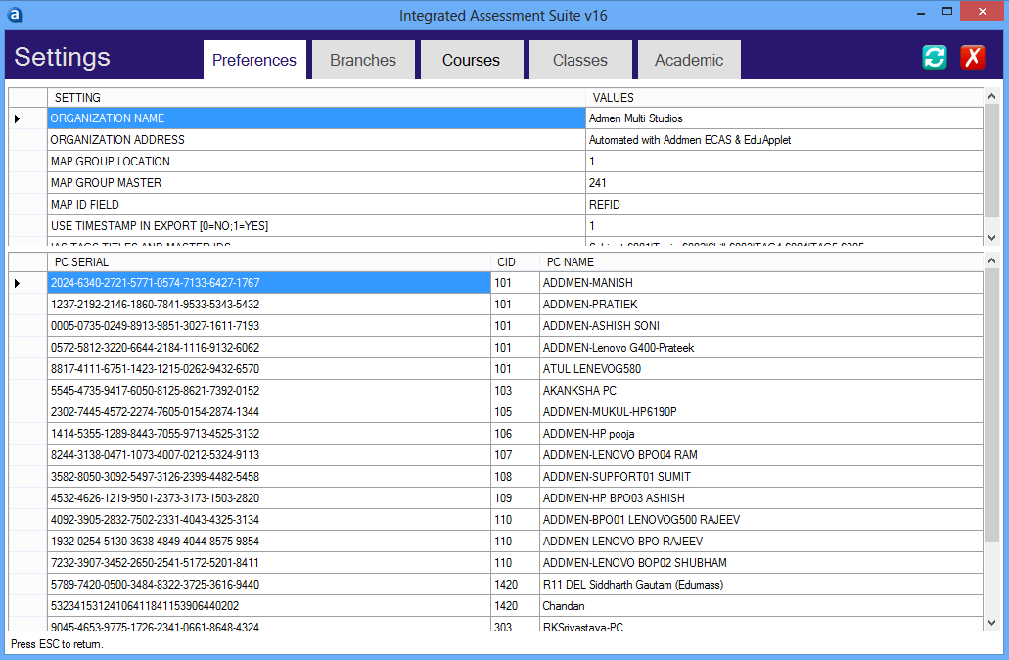Click the red X close settings icon
1009x660 pixels.
tap(973, 58)
